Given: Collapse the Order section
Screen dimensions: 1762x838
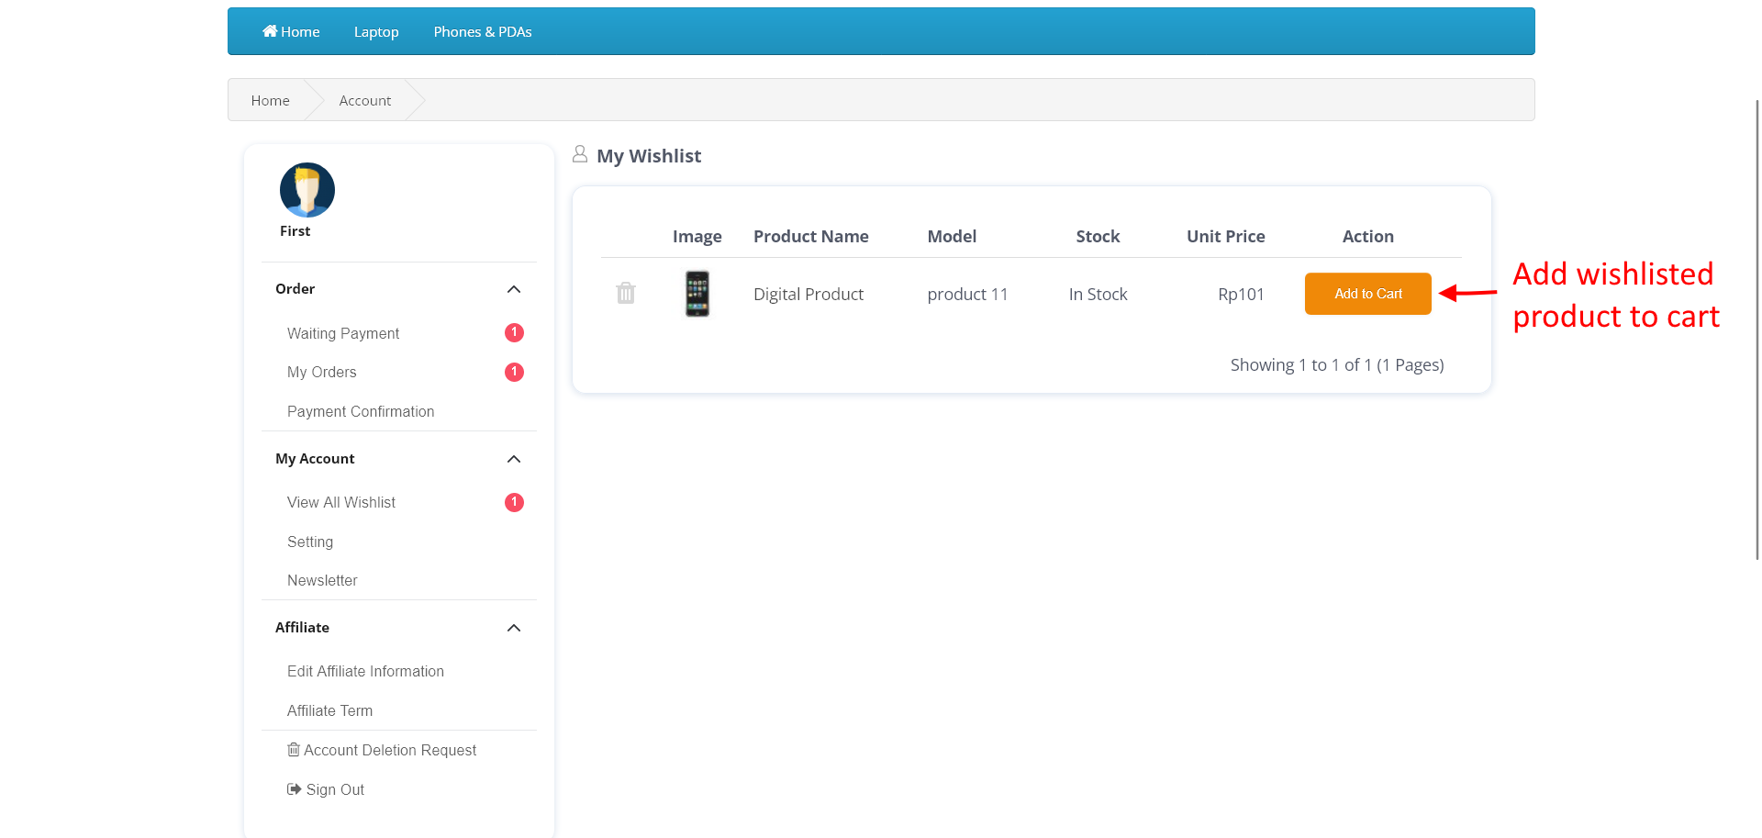Looking at the screenshot, I should (x=514, y=289).
